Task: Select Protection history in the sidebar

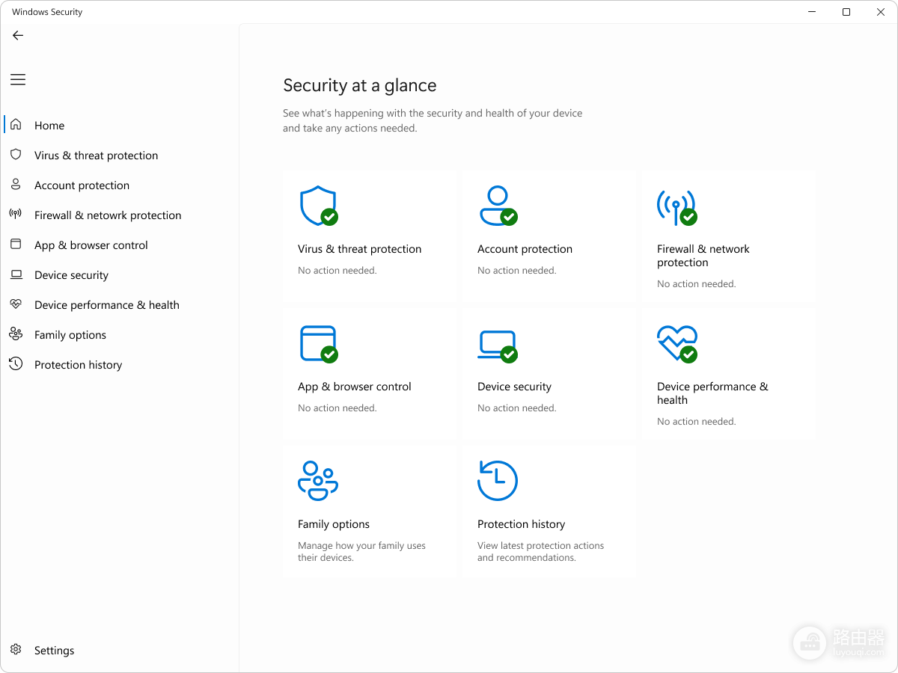Action: (x=78, y=365)
